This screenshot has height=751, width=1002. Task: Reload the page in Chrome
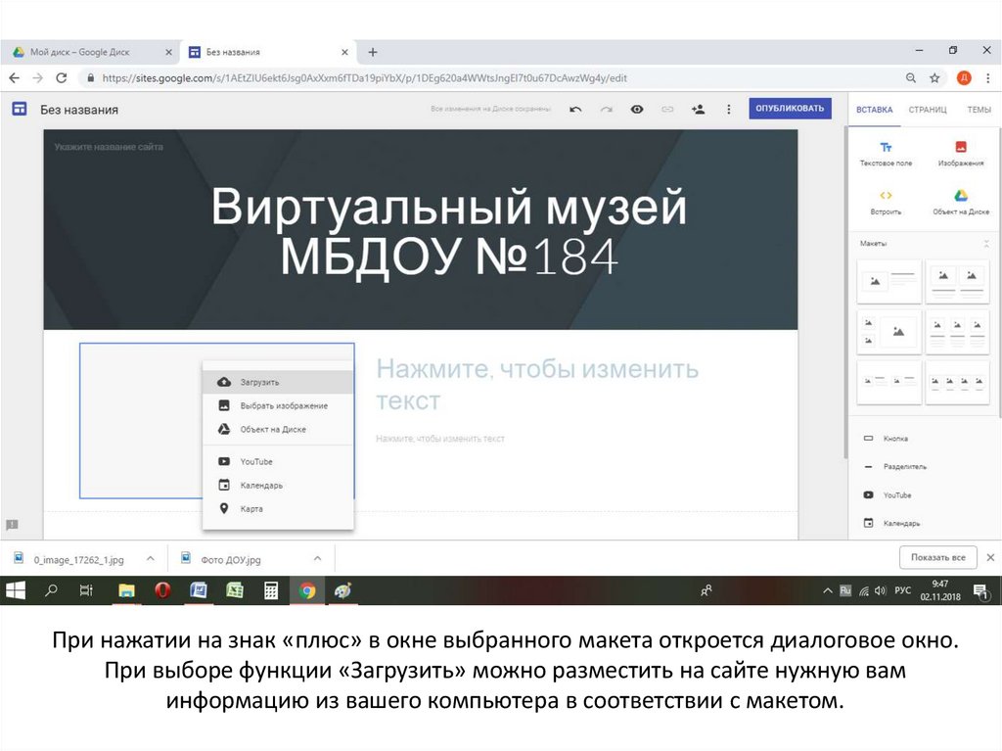pos(62,78)
